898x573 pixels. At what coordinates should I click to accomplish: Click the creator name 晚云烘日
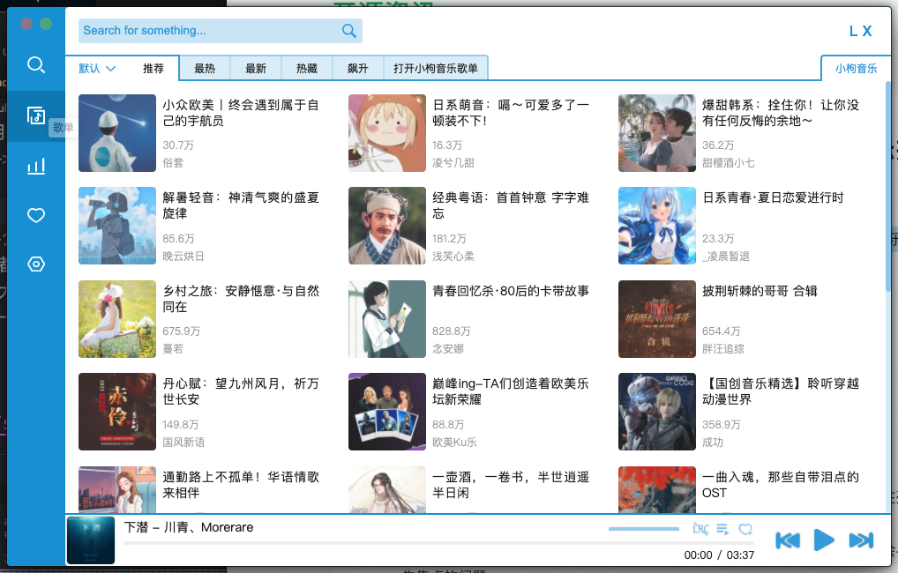[183, 256]
